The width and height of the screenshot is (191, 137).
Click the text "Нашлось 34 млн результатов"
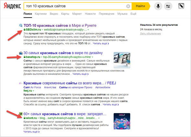[x=159, y=25]
